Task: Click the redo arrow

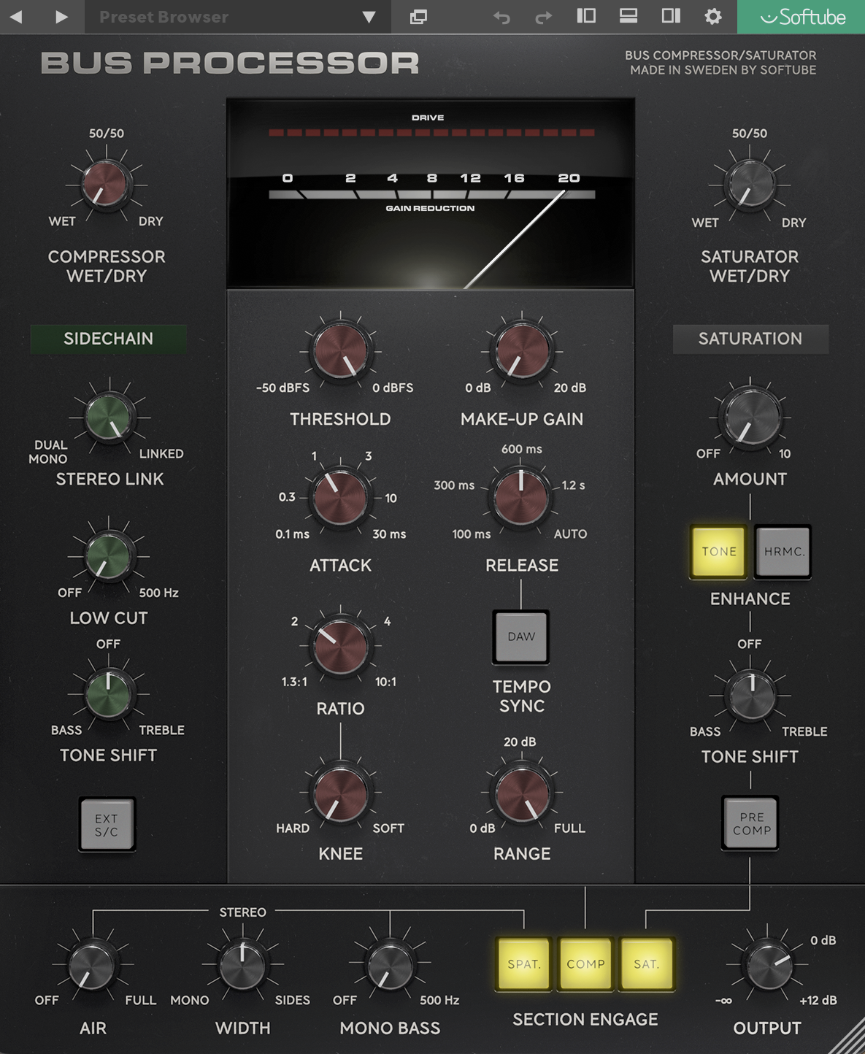Action: pos(544,17)
